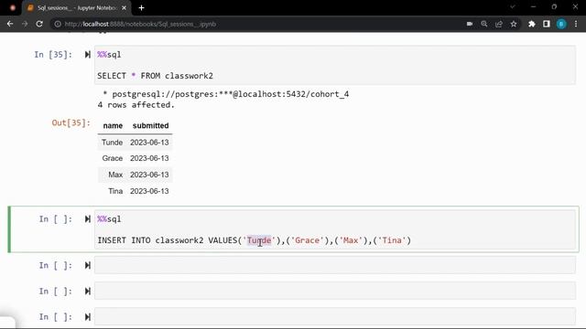Click the SELECT * FROM classwork2 code
586x329 pixels.
tap(155, 76)
